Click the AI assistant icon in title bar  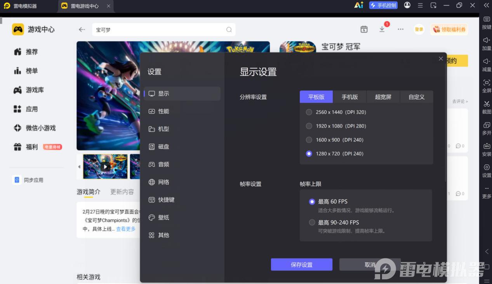point(359,5)
